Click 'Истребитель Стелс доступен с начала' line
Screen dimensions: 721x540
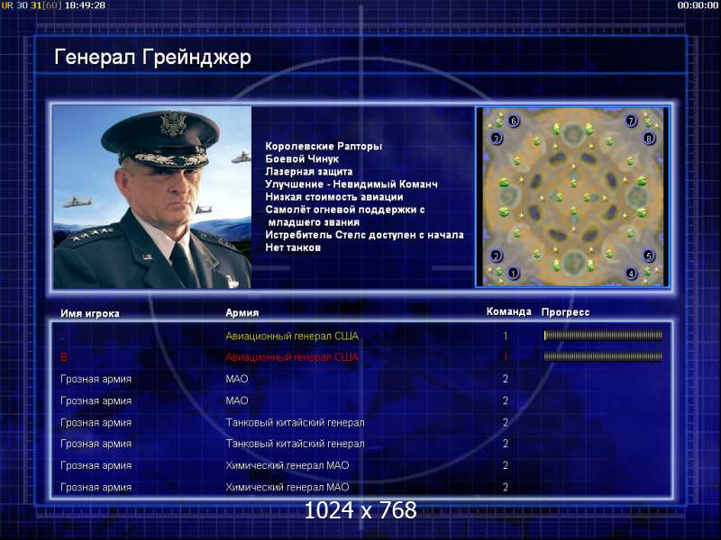pyautogui.click(x=364, y=235)
